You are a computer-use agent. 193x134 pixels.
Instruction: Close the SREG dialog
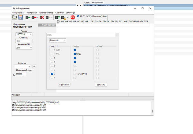click(117, 35)
